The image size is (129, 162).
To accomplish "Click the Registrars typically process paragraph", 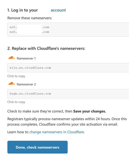I will (67, 122).
